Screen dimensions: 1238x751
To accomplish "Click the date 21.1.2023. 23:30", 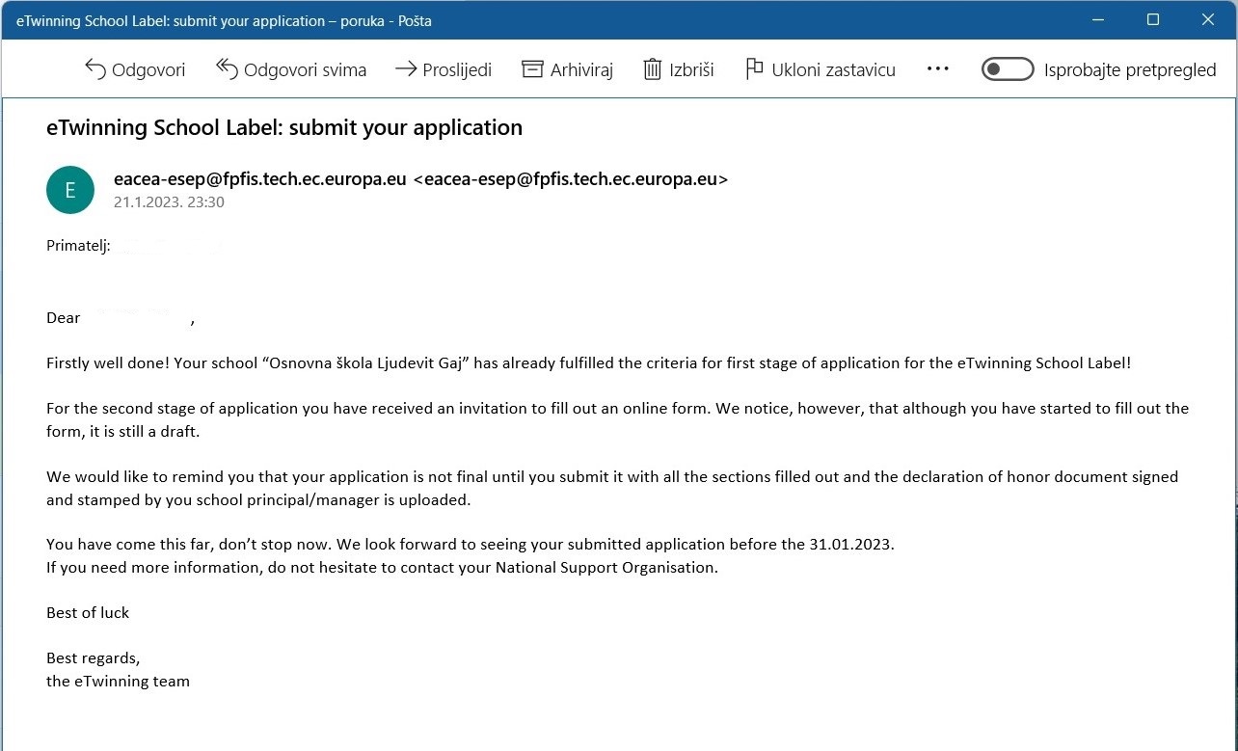I will click(x=169, y=202).
